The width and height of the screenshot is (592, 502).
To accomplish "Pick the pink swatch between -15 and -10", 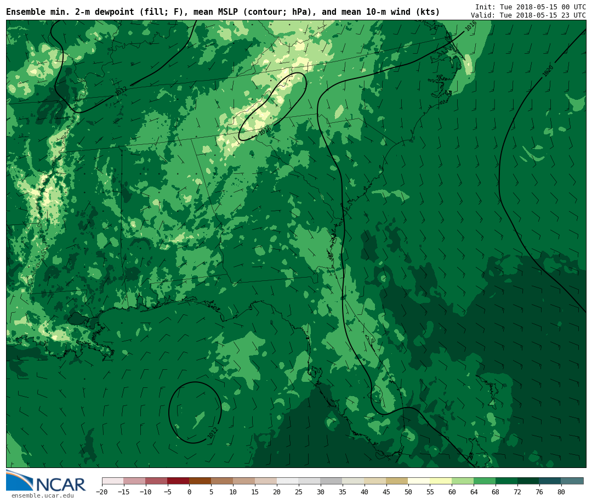I will pyautogui.click(x=134, y=481).
